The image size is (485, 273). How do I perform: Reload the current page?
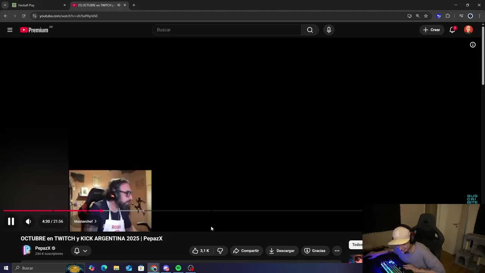pyautogui.click(x=23, y=16)
